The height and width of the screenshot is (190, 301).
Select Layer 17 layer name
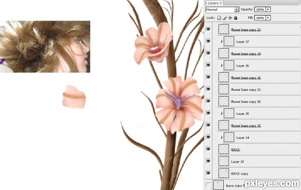tap(243, 42)
